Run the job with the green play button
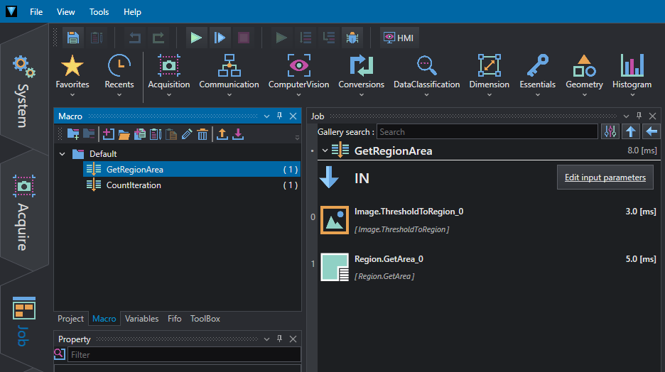The width and height of the screenshot is (665, 372). [196, 38]
